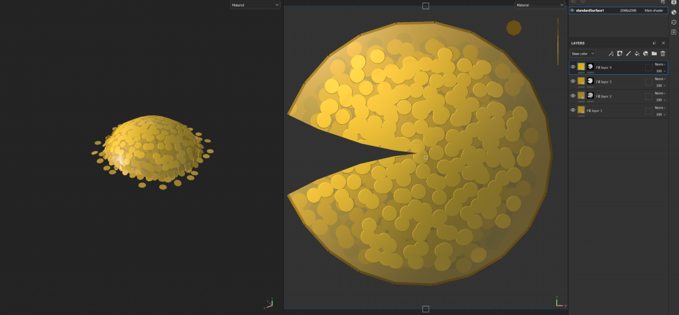Viewport: 679px width, 315px height.
Task: Toggle visibility of standardSurface1 texture set
Action: click(572, 11)
